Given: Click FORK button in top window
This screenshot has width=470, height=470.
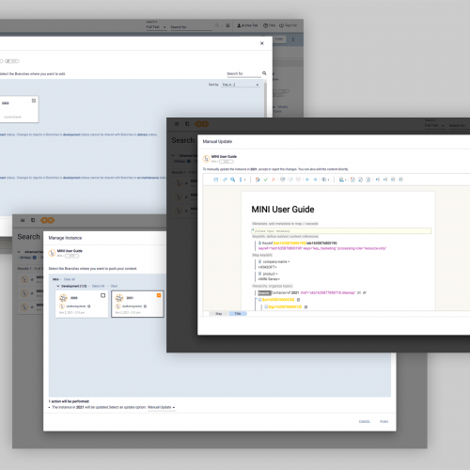Looking at the screenshot, I should 279,39.
